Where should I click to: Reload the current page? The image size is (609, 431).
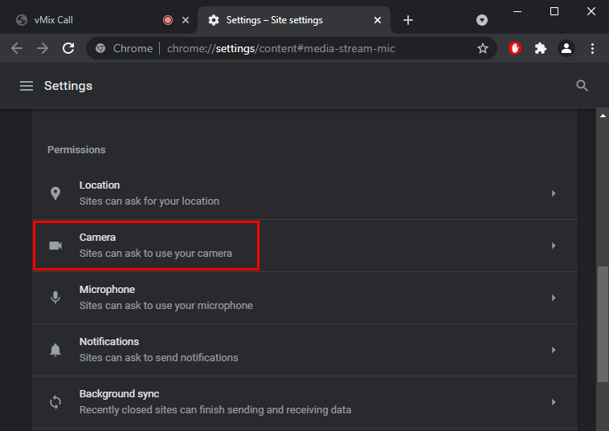click(x=68, y=48)
